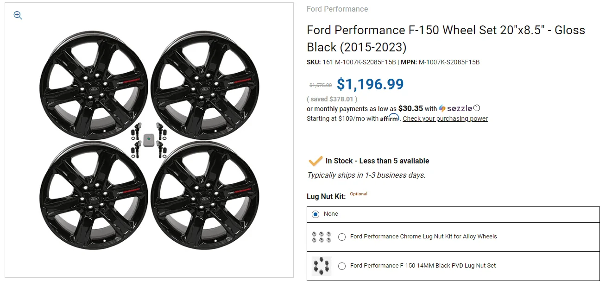This screenshot has height=287, width=612.
Task: Select the "None" lug nut option
Action: pos(315,214)
